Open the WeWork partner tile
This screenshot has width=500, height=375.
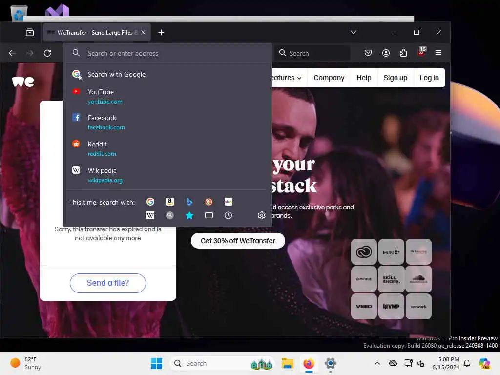(x=418, y=307)
